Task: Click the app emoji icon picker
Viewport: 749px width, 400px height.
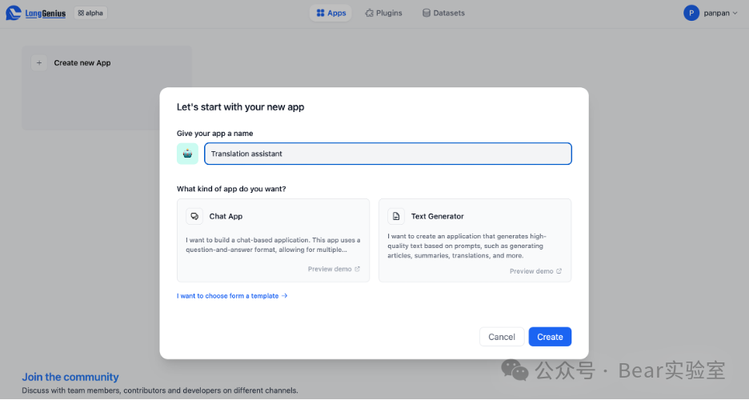Action: click(187, 154)
